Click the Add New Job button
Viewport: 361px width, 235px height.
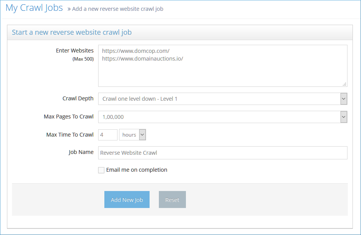(127, 199)
